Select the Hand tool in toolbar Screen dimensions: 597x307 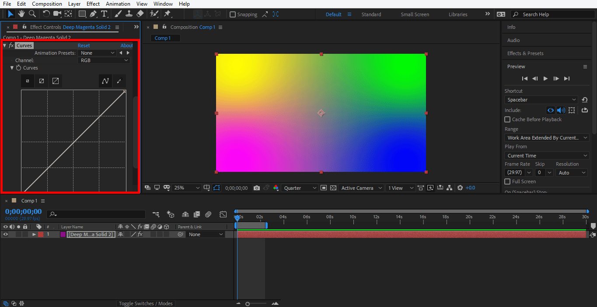(x=21, y=14)
